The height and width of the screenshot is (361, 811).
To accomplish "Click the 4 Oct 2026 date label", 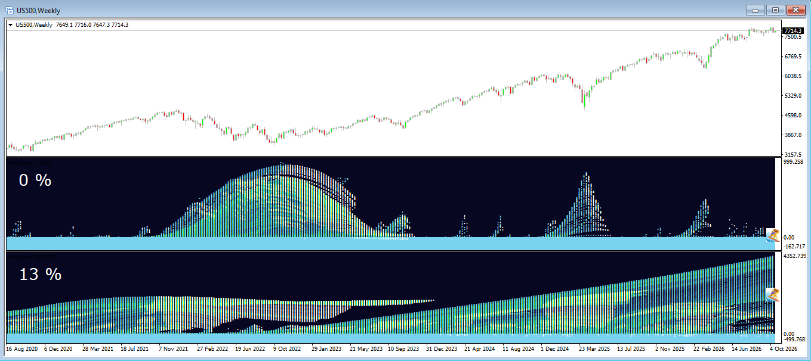I will (x=783, y=349).
